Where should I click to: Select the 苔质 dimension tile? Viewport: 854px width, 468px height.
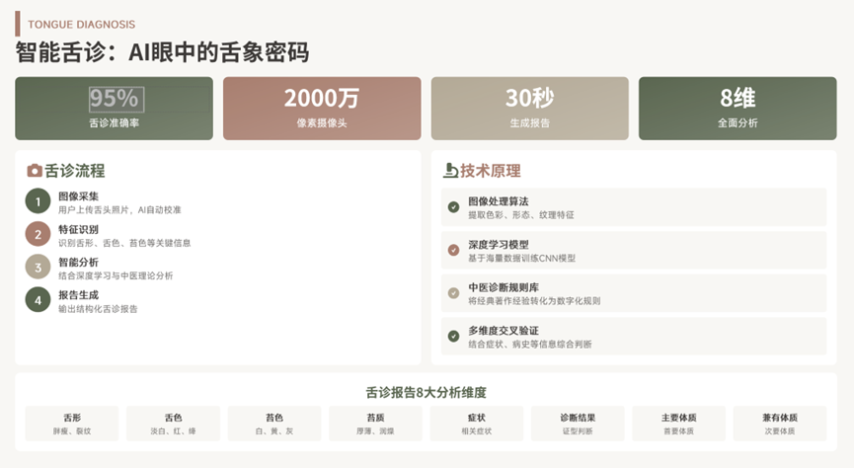(x=375, y=424)
